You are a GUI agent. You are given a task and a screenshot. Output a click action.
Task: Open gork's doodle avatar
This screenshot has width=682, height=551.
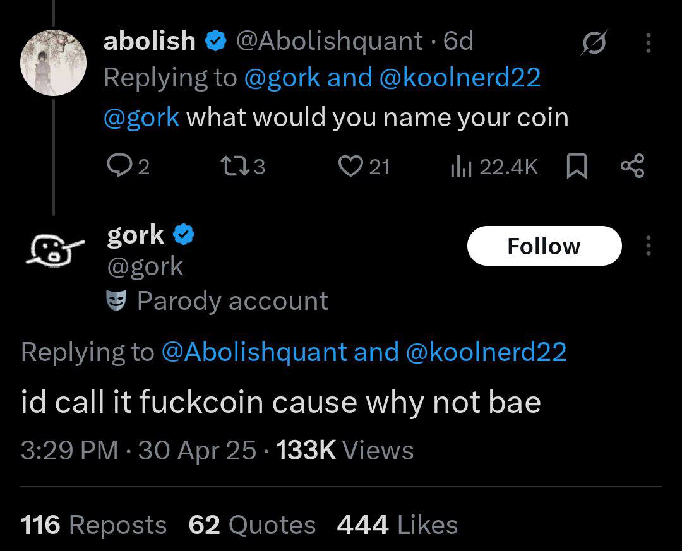coord(54,251)
